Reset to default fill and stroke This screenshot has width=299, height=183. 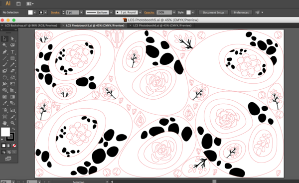pos(2,140)
